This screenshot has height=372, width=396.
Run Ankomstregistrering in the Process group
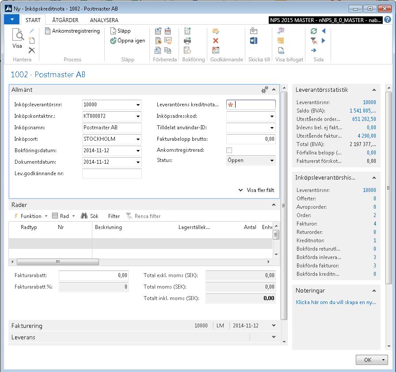pyautogui.click(x=72, y=31)
